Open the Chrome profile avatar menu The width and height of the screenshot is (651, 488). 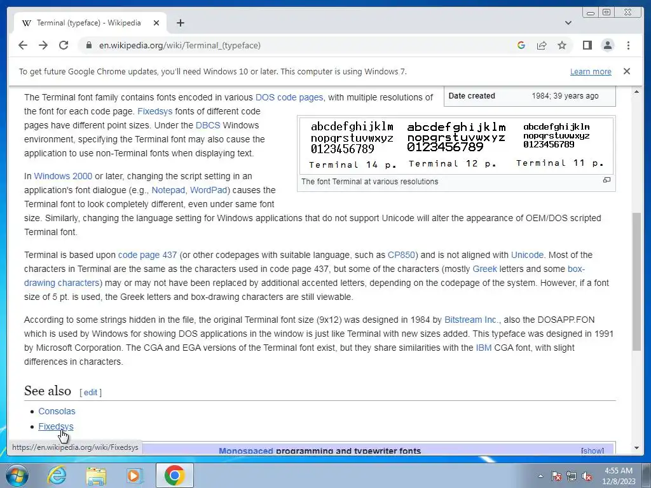[x=607, y=45]
